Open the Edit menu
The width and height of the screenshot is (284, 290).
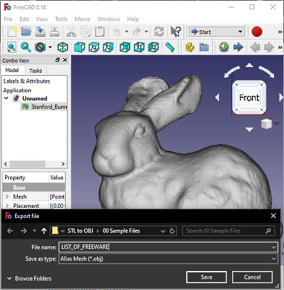pyautogui.click(x=24, y=19)
